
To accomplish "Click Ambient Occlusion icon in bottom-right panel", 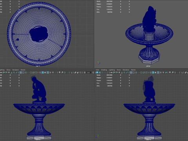I will (170, 72).
